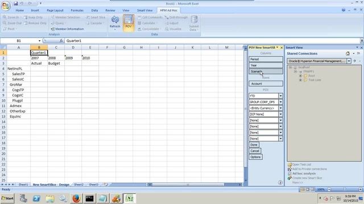The image size is (364, 204).
Task: Collapse the localhost tree node
Action: coord(290,67)
